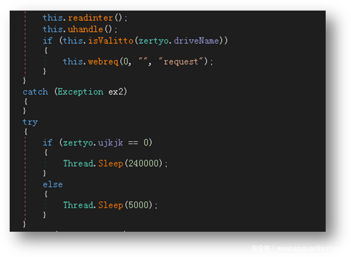This screenshot has height=257, width=351.
Task: Click Thread in the 240000 sleep line
Action: click(78, 164)
